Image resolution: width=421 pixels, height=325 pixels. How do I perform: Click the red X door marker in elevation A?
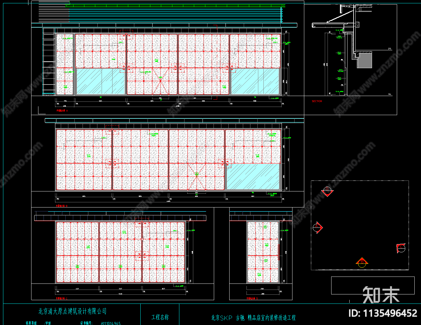click(x=160, y=81)
